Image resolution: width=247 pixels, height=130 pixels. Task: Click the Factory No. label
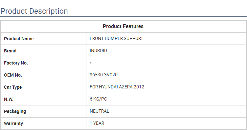(16, 63)
